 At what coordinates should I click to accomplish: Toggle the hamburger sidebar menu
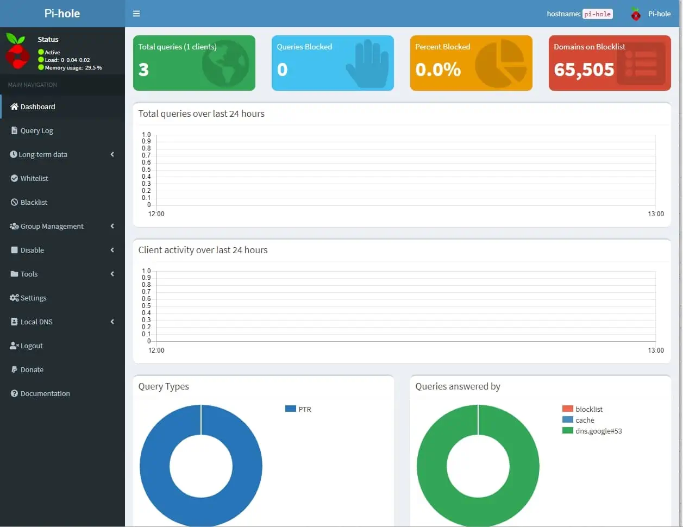136,14
